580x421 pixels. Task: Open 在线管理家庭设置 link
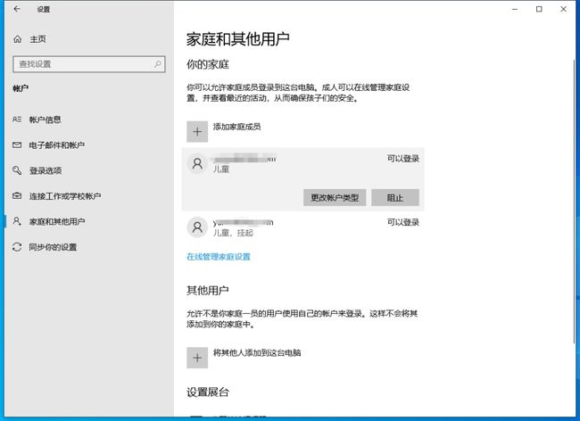[x=219, y=257]
